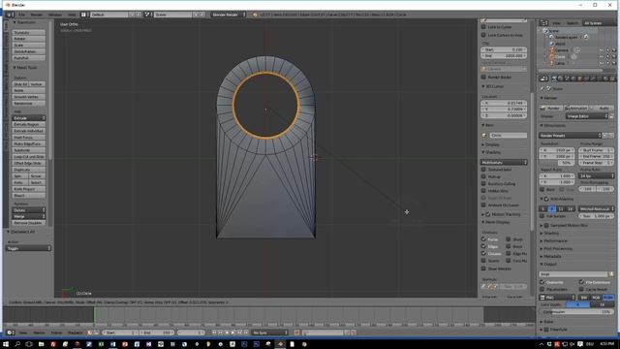Click the Animation render button
This screenshot has width=620, height=349.
coord(576,108)
